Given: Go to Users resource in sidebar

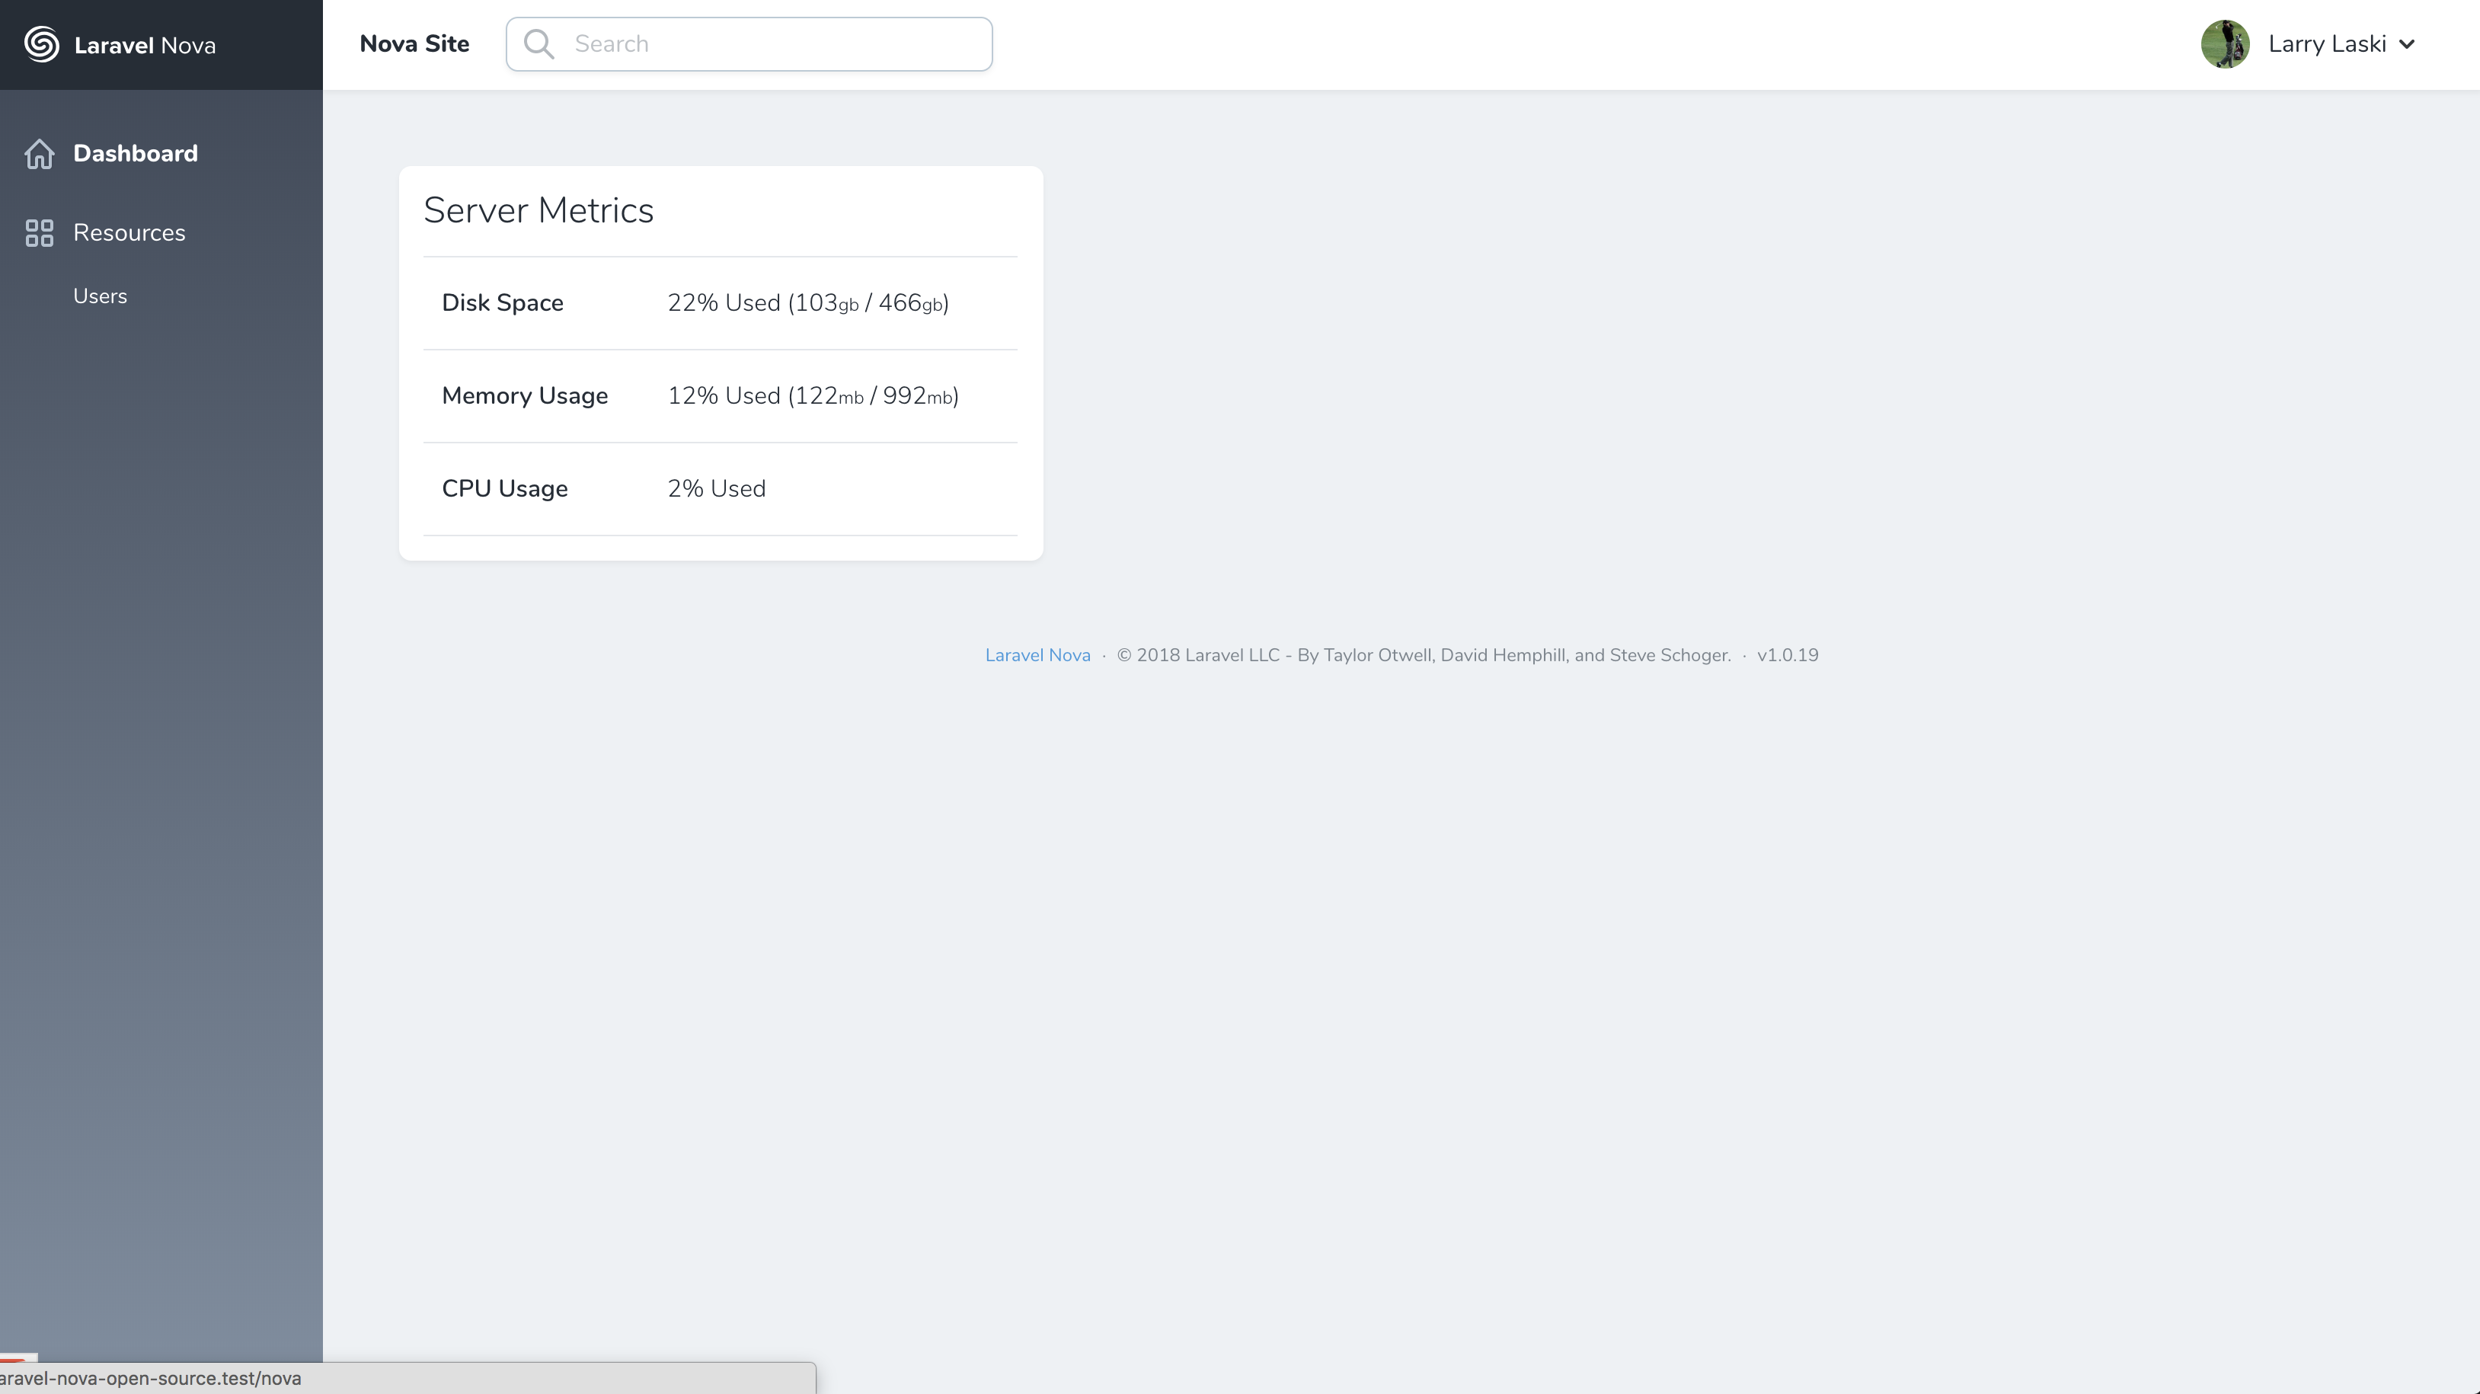Looking at the screenshot, I should [100, 296].
